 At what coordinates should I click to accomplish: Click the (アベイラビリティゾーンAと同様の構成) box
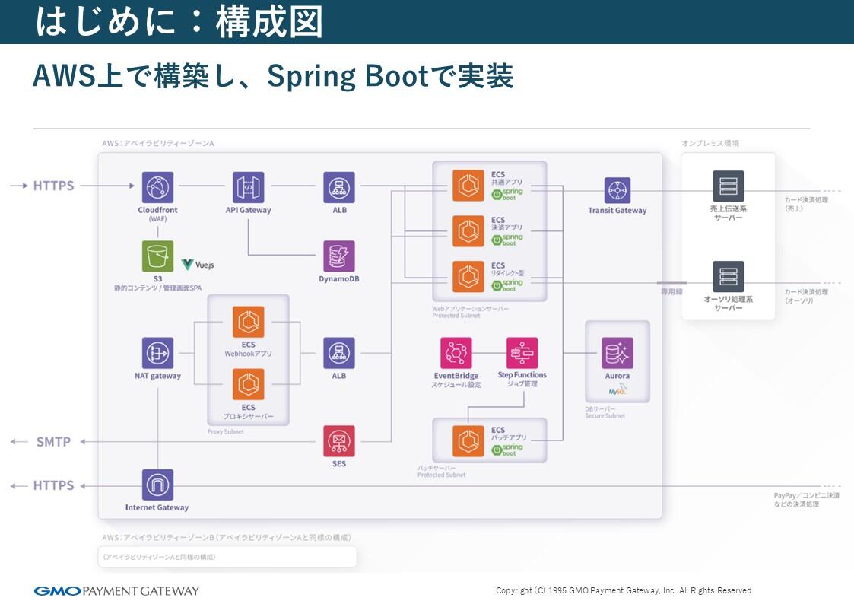[227, 557]
